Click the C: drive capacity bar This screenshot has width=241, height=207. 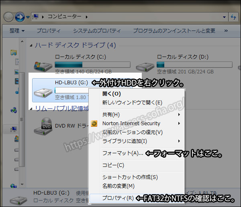(x=92, y=64)
